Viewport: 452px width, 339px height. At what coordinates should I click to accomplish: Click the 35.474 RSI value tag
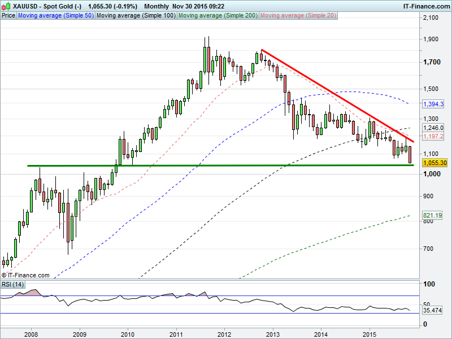point(432,310)
